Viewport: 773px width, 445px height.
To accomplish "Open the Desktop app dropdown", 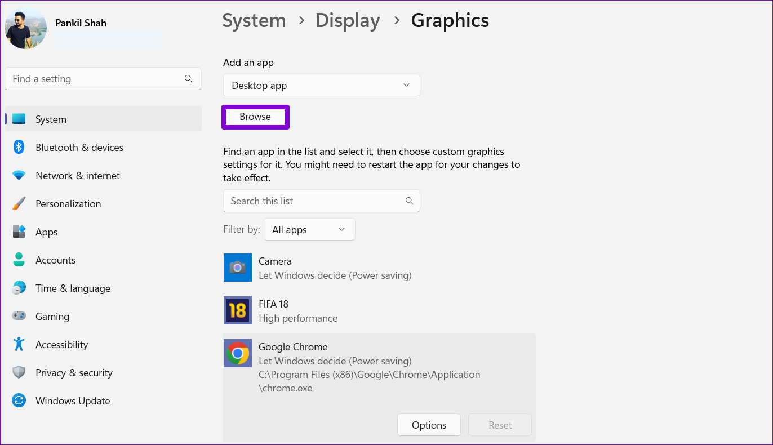I will point(322,86).
